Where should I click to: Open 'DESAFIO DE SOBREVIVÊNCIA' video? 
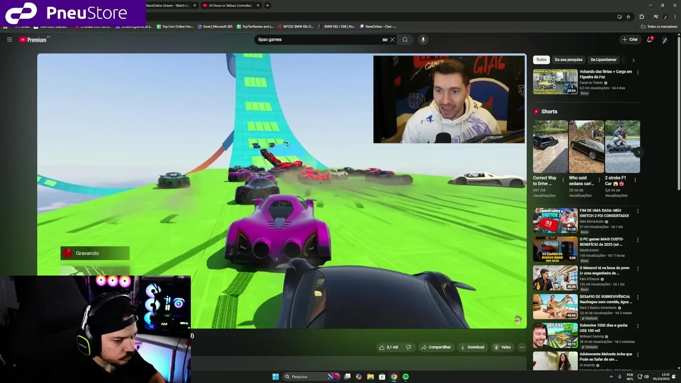[555, 306]
